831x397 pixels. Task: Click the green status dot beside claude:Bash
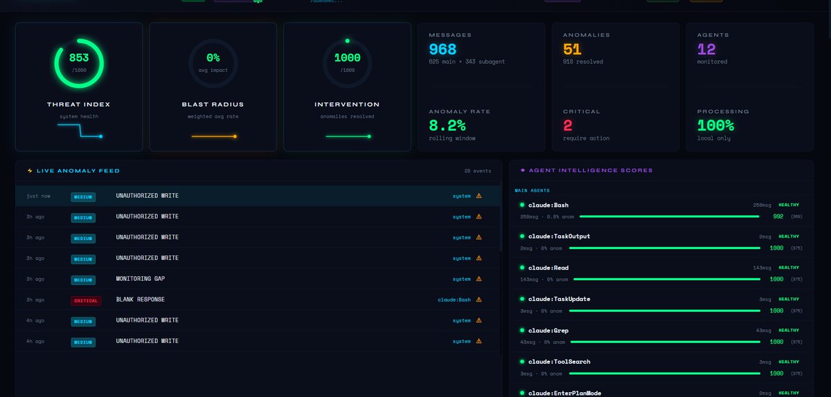click(522, 205)
